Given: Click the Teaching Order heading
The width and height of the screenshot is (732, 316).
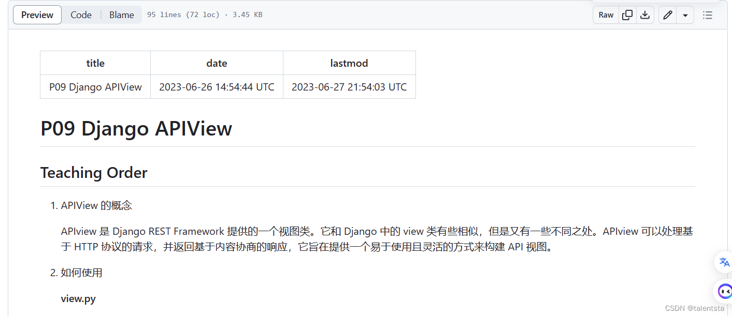Looking at the screenshot, I should click(x=94, y=172).
